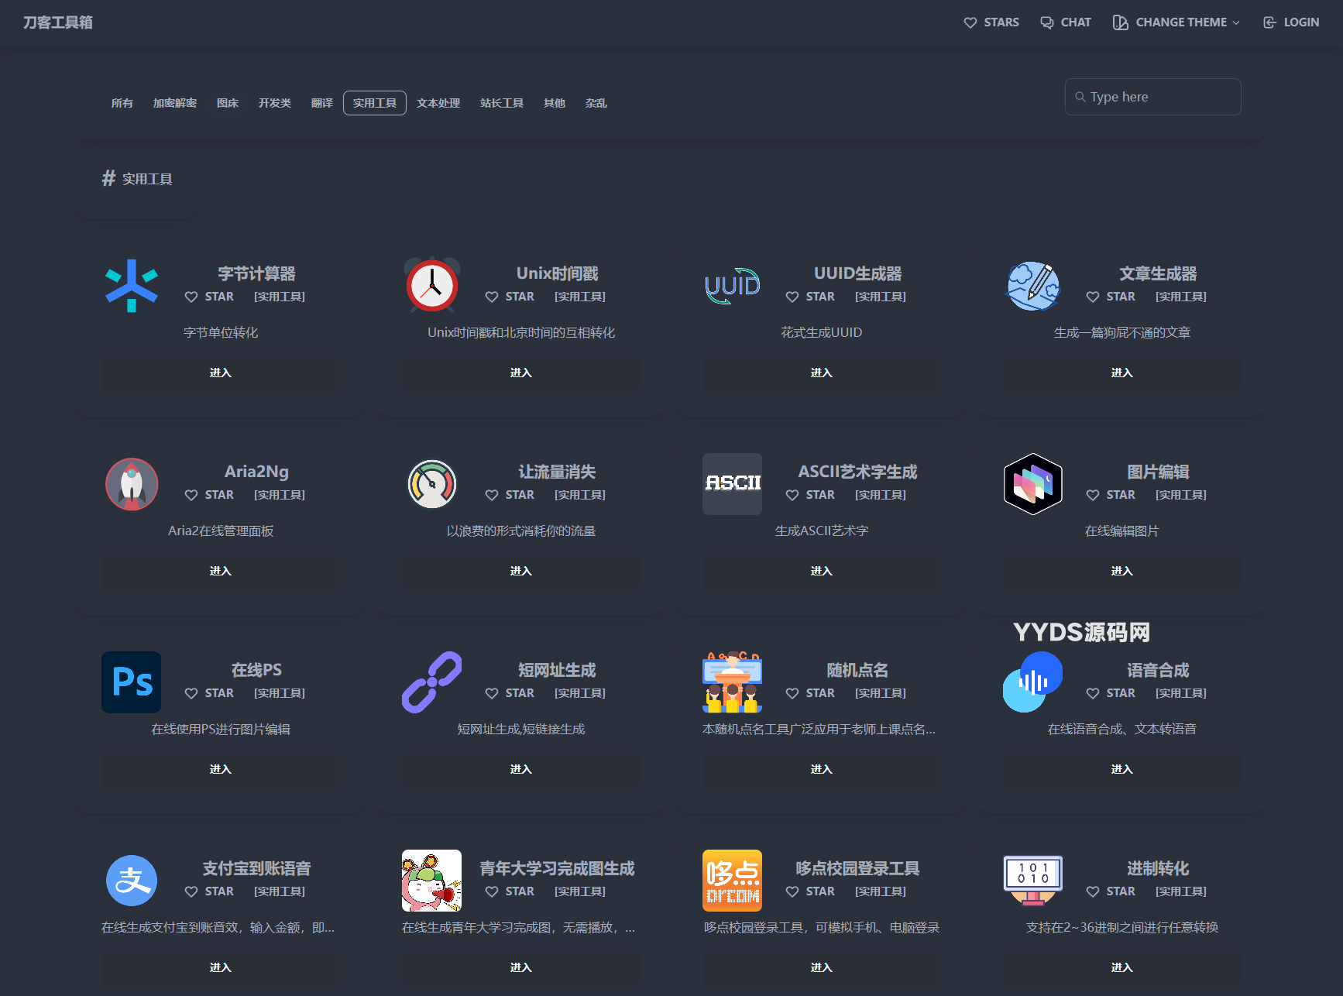Image resolution: width=1343 pixels, height=996 pixels.
Task: Click the 进制转化 binary monitor icon
Action: [x=1032, y=881]
